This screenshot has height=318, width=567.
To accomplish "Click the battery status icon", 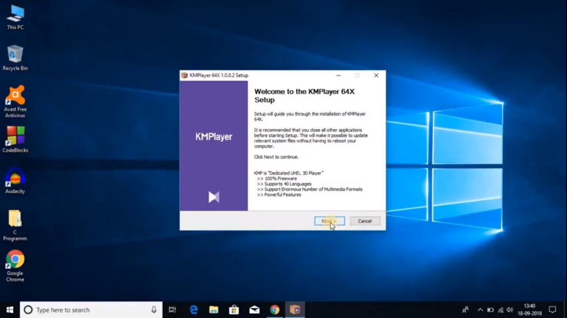I will point(490,310).
